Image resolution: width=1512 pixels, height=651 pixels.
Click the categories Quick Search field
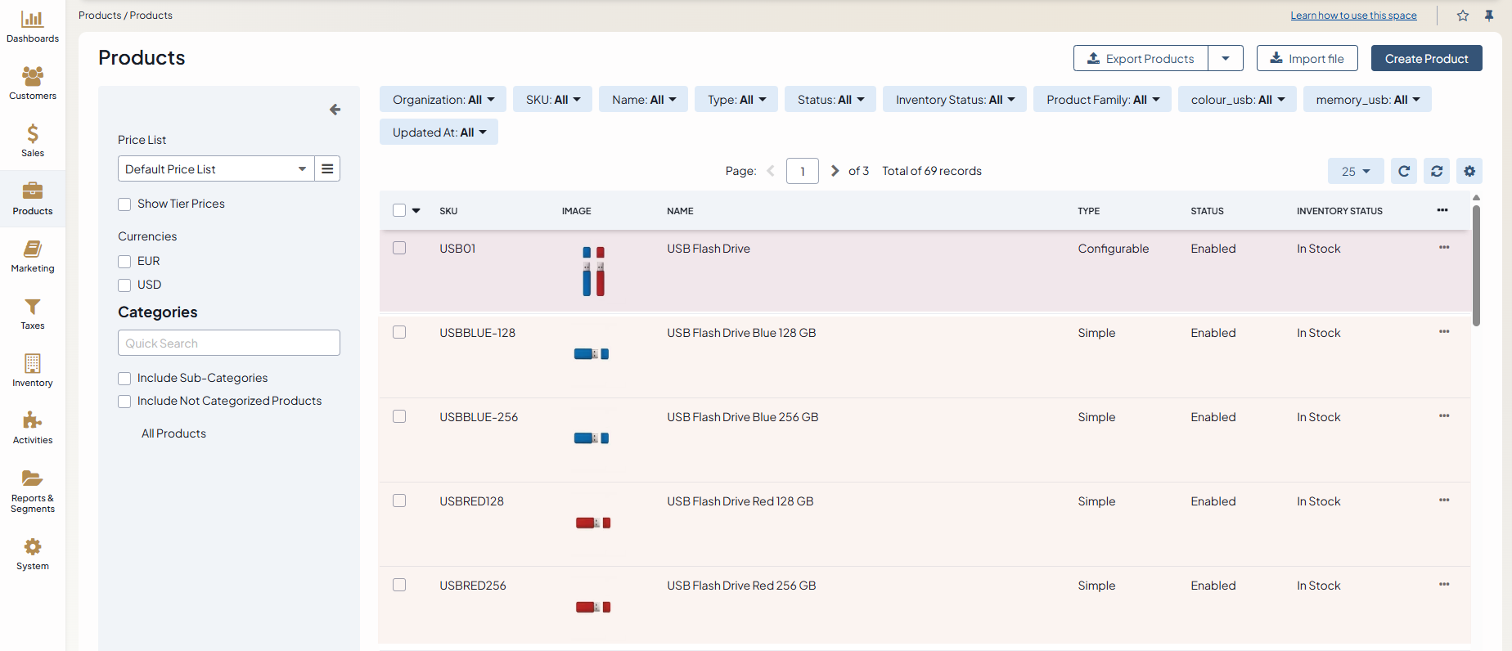click(x=229, y=343)
